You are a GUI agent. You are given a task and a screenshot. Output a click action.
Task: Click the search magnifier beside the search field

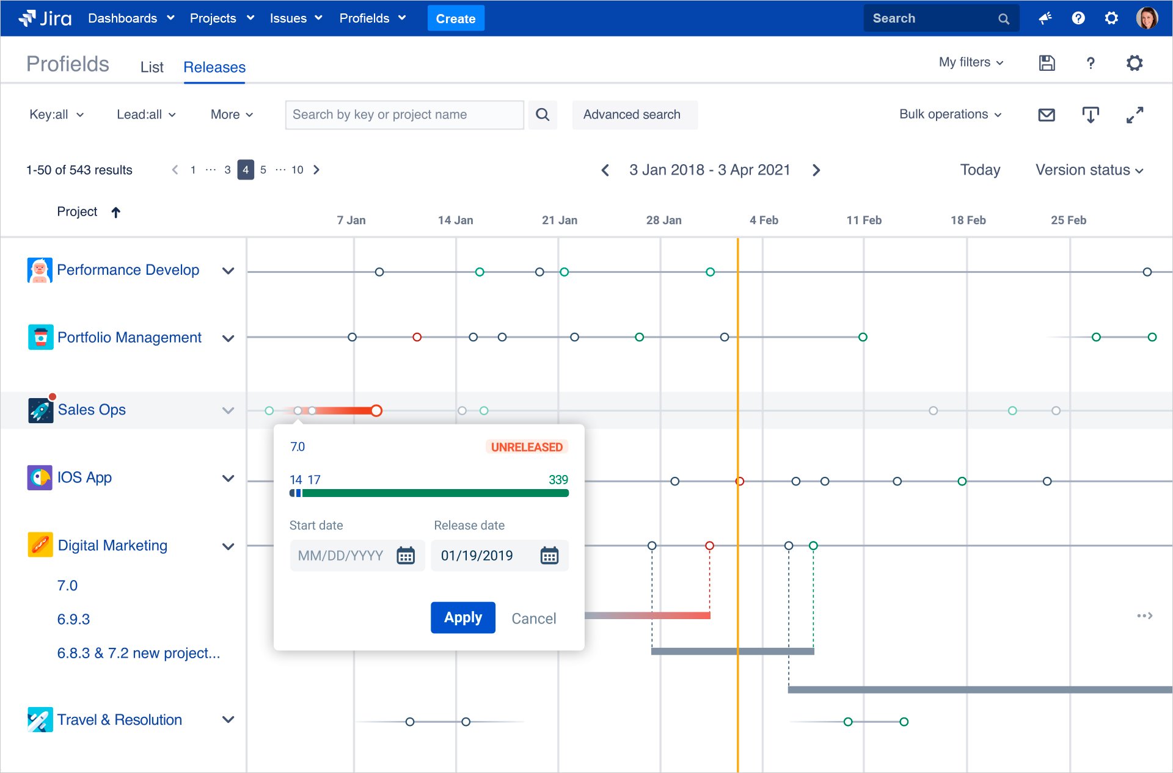point(543,115)
